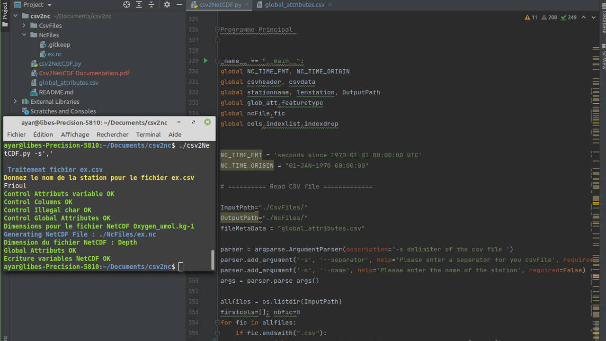The height and width of the screenshot is (341, 606).
Task: Jump to the next highlighted error arrow
Action: [x=594, y=18]
